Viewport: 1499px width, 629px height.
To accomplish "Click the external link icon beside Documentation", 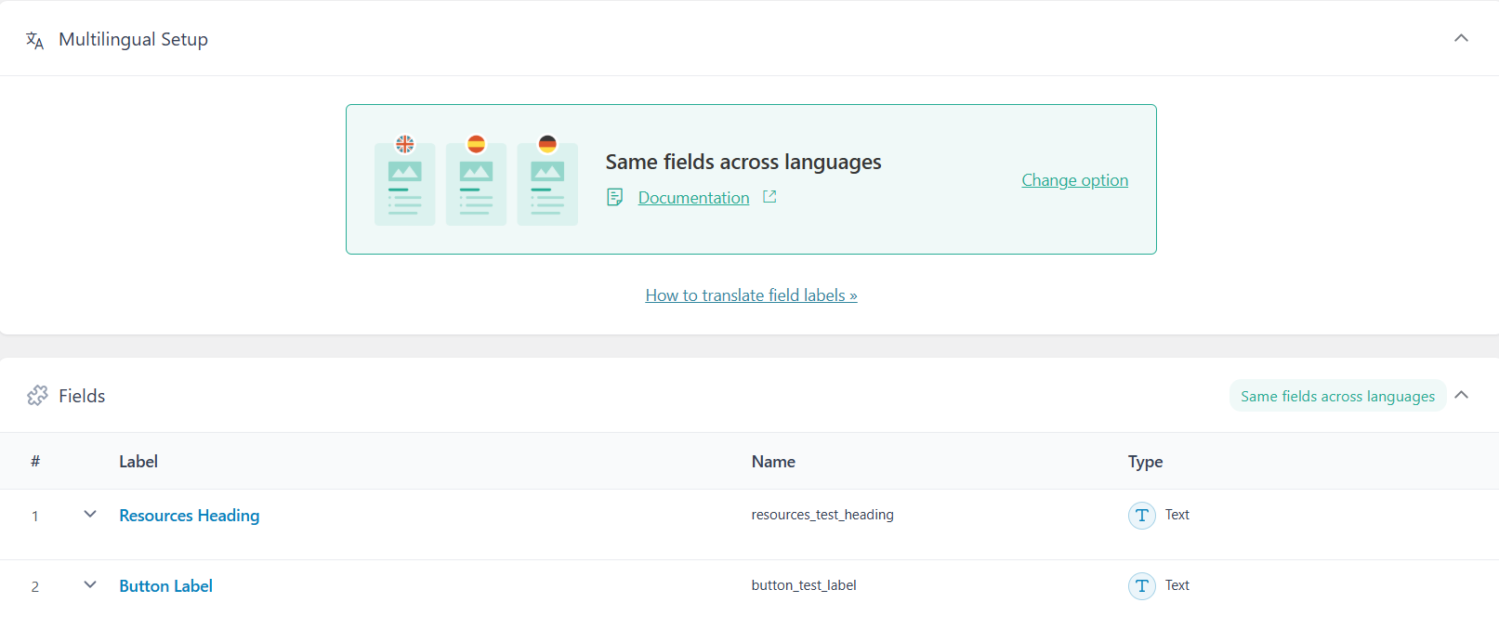I will pos(769,197).
